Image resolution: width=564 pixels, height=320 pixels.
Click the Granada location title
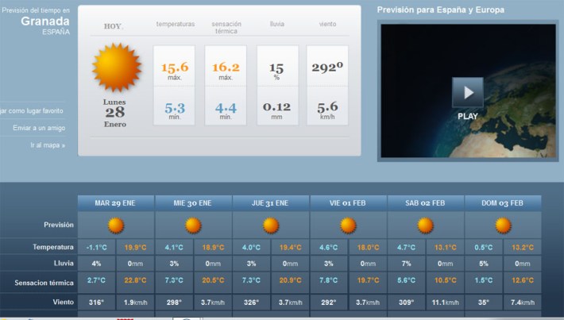[x=35, y=21]
